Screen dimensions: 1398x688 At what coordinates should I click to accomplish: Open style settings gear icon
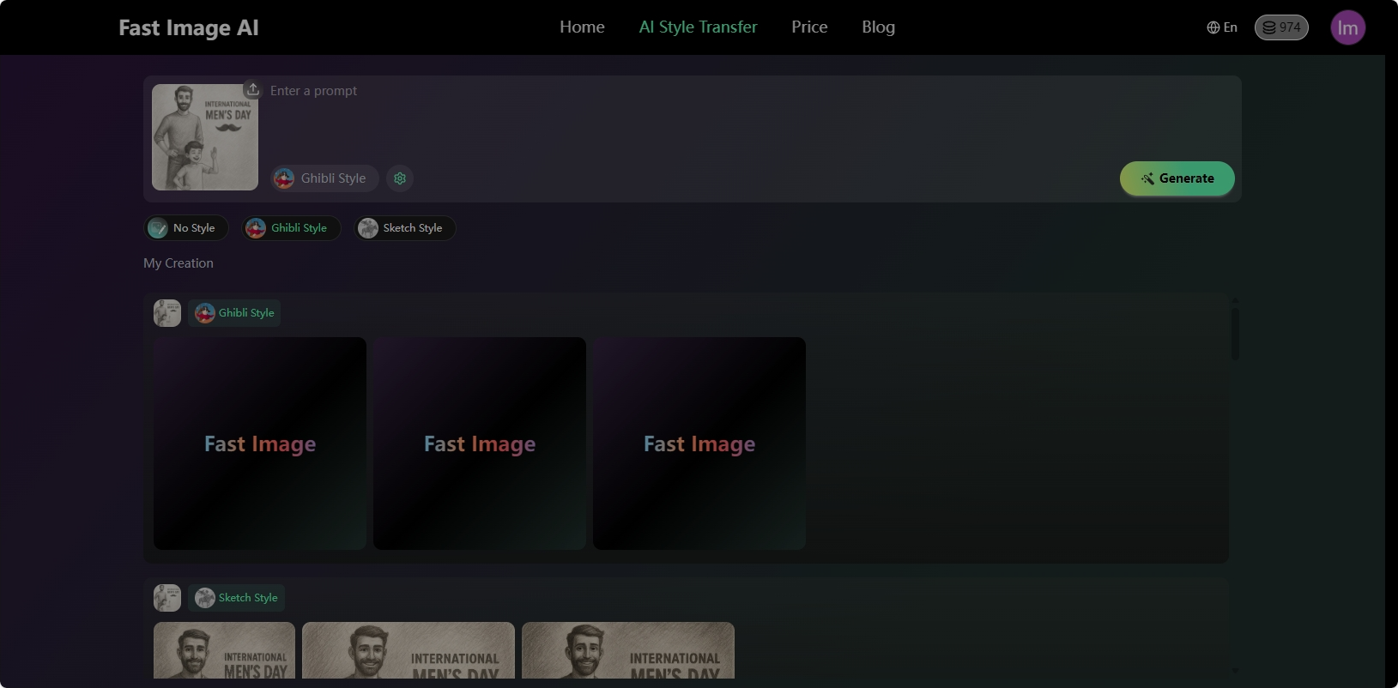pos(400,178)
